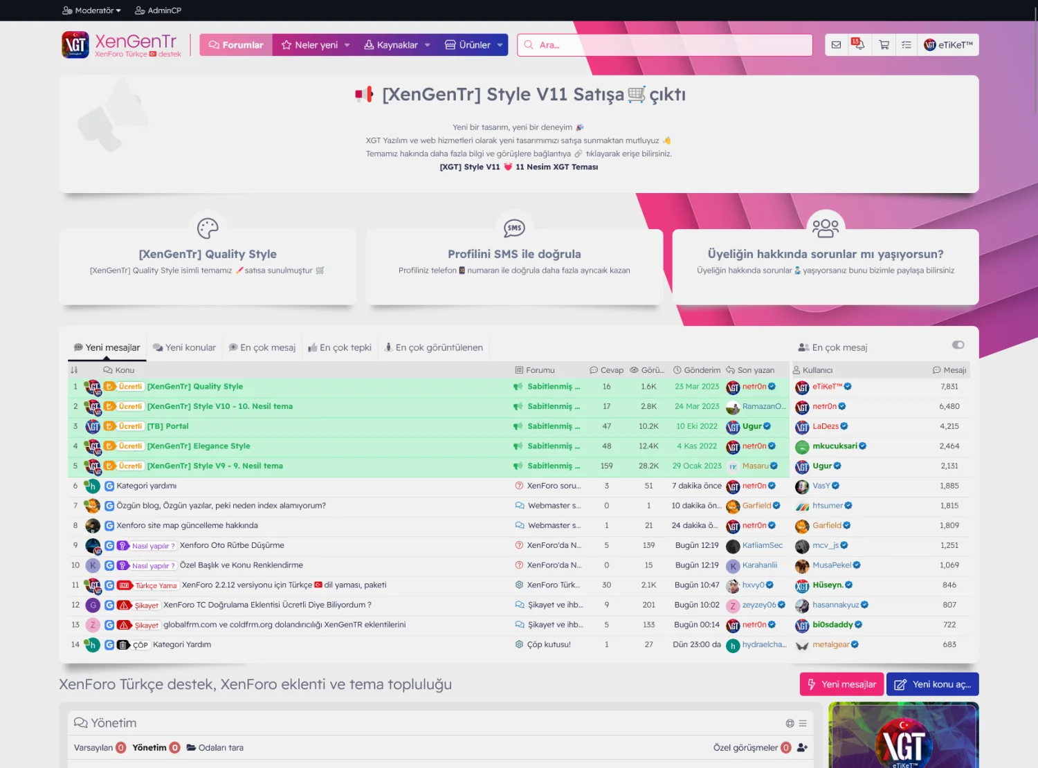Click the Yeni mesajlar pink button
1038x768 pixels.
coord(841,684)
